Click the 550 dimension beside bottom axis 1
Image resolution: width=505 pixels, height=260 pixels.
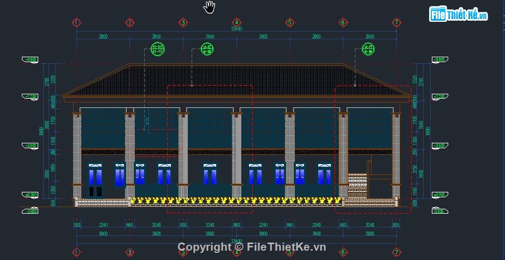(x=78, y=225)
